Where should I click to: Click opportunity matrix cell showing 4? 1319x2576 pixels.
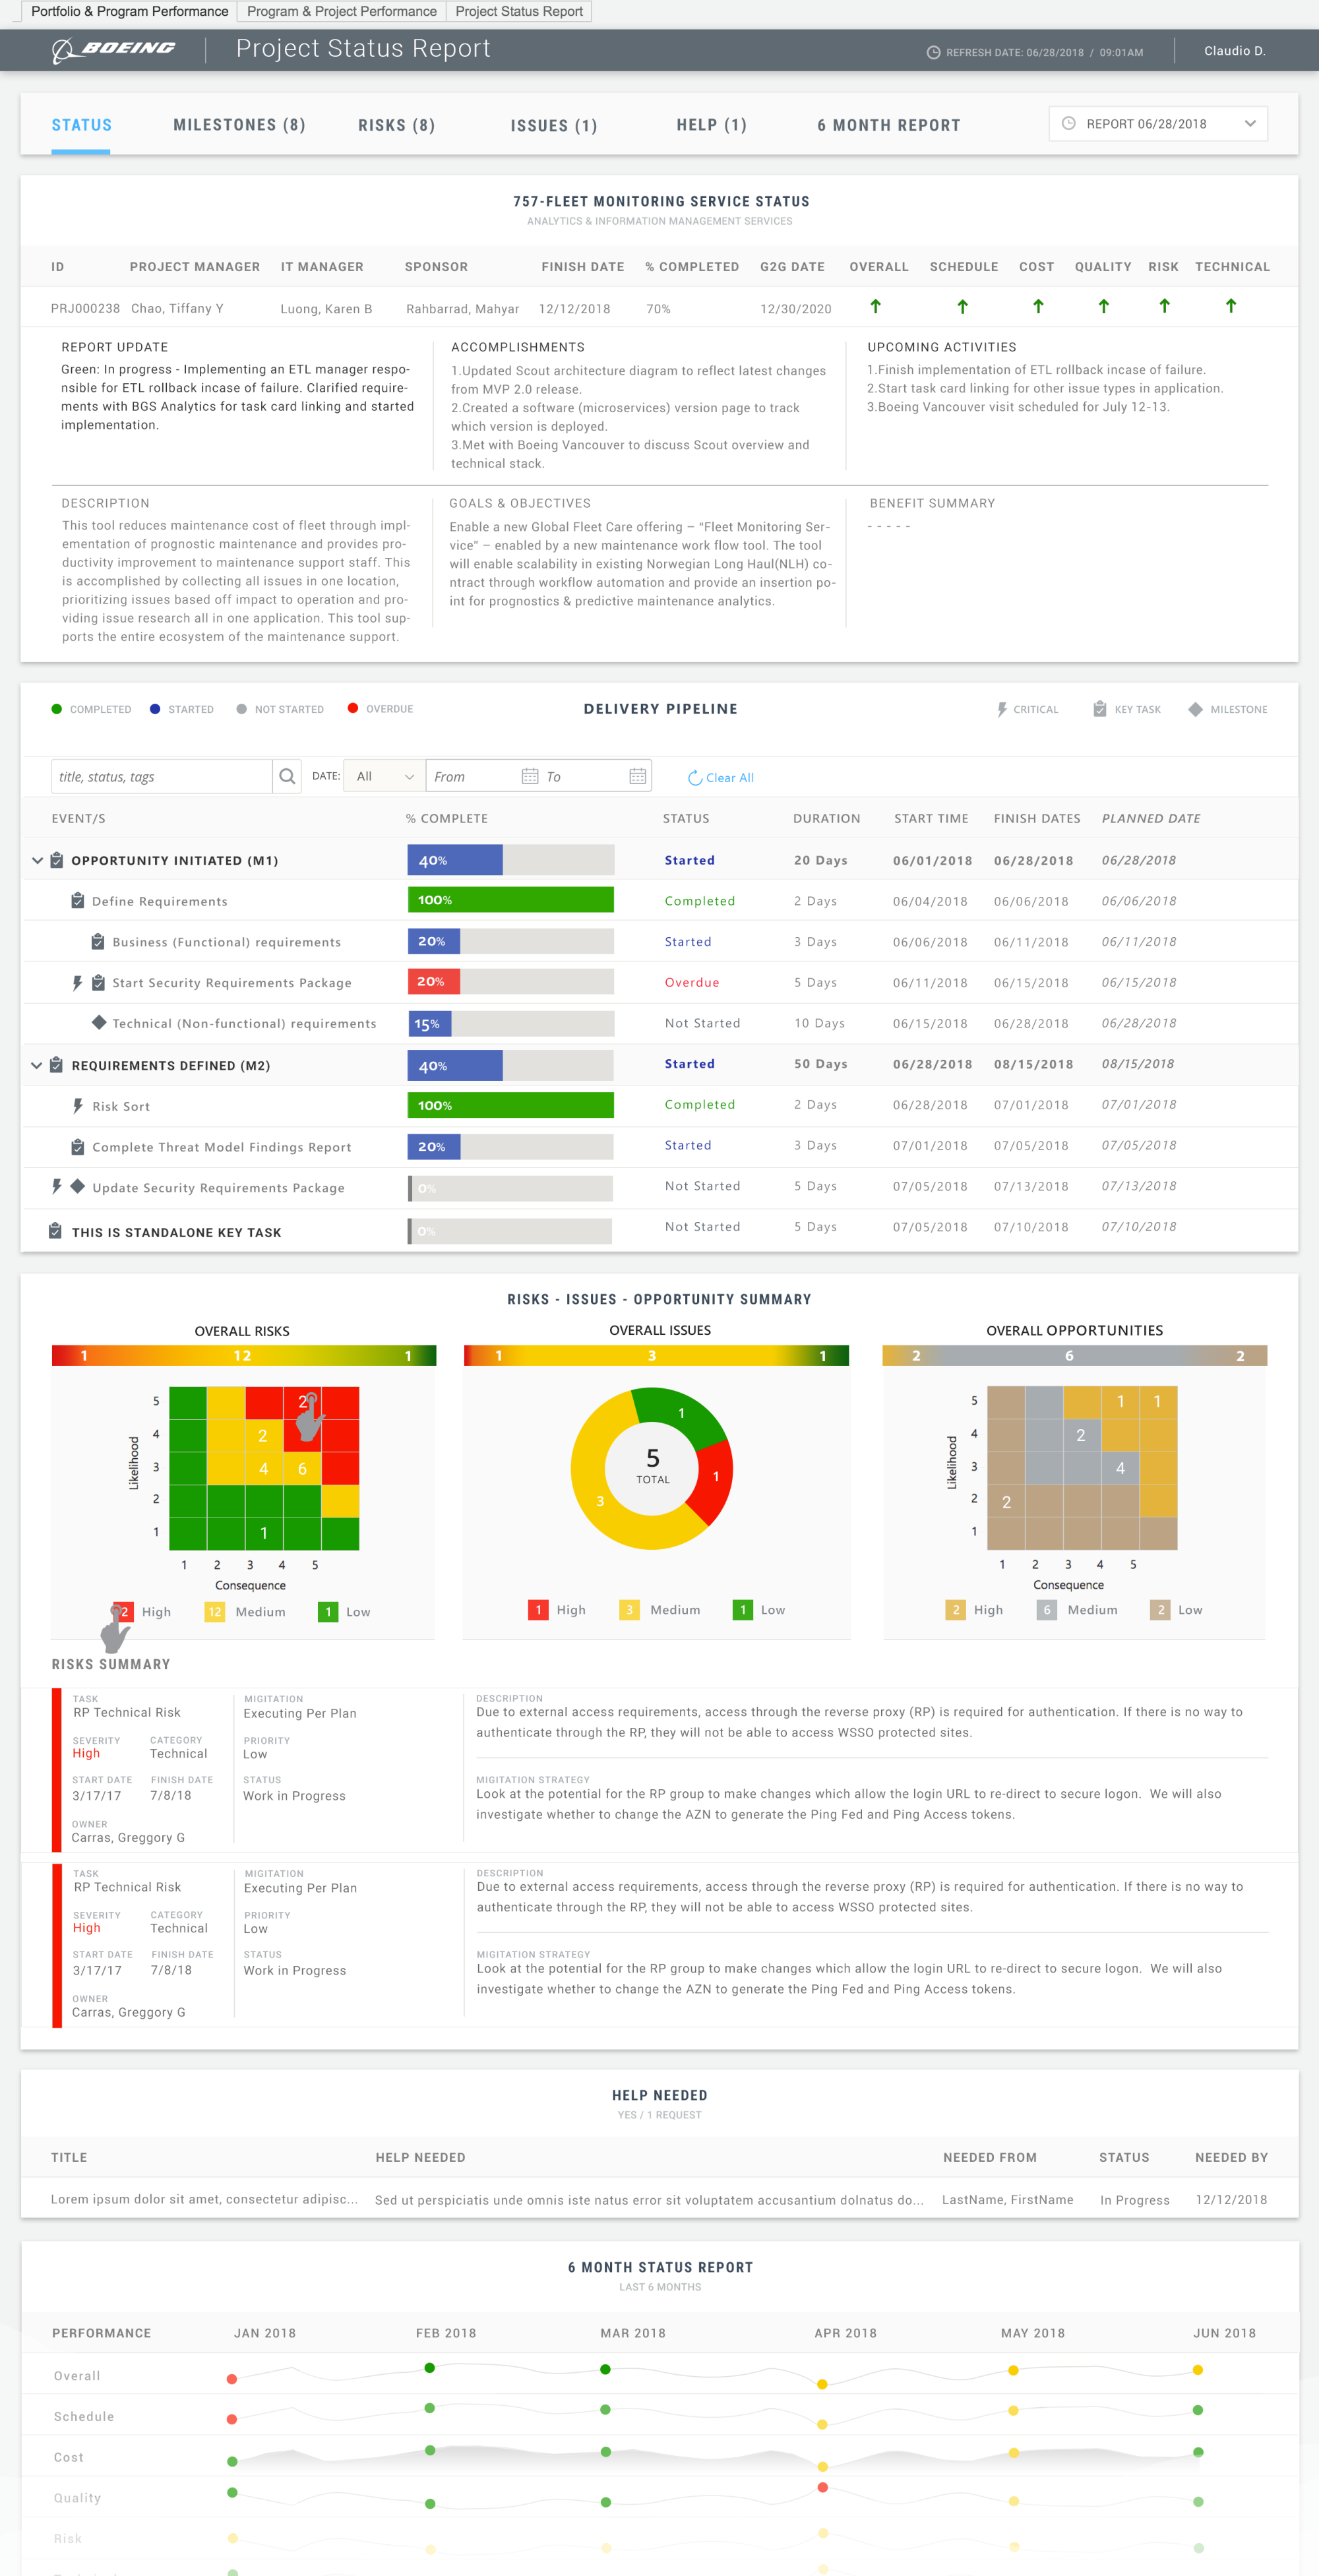[x=1120, y=1467]
